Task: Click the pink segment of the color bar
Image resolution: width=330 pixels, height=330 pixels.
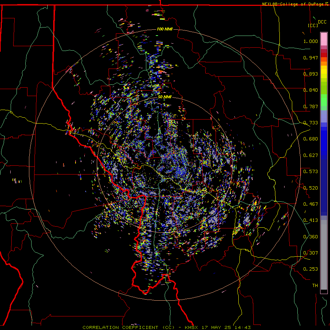Action: 324,39
